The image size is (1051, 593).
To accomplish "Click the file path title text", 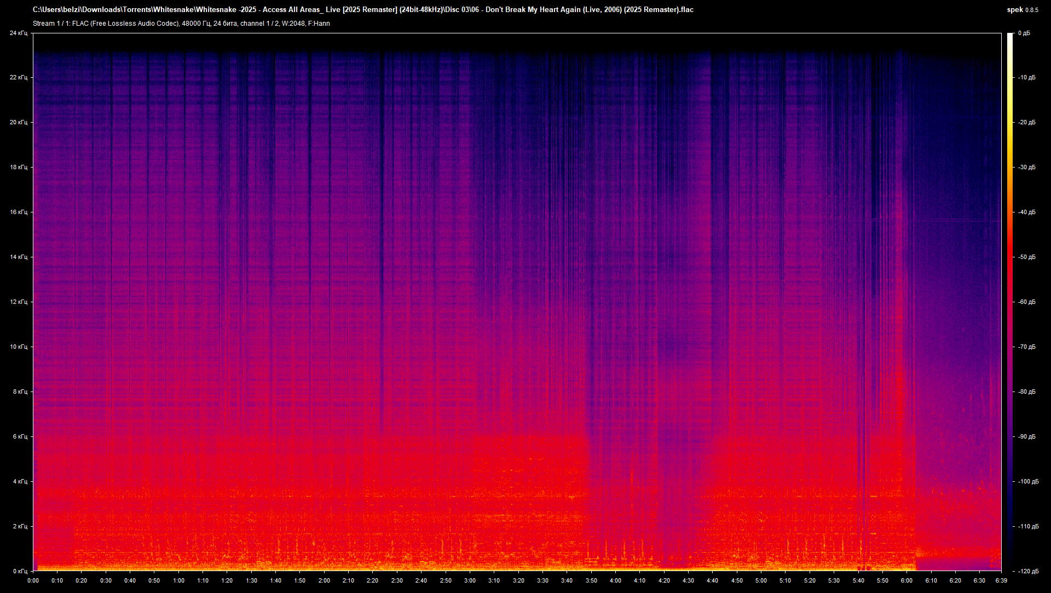I will click(363, 10).
